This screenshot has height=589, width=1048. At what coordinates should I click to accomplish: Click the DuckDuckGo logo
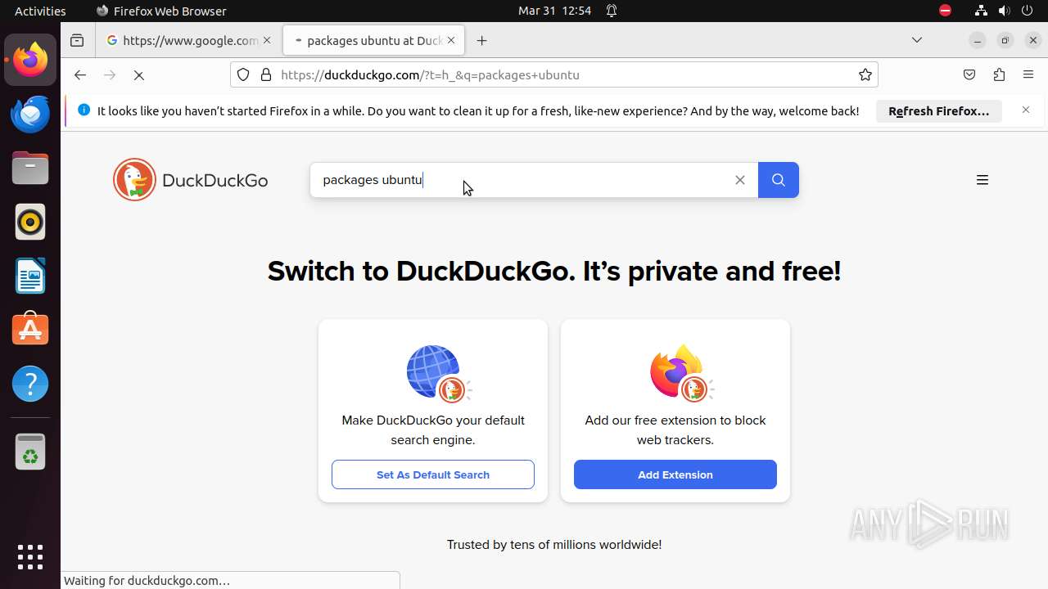coord(191,180)
